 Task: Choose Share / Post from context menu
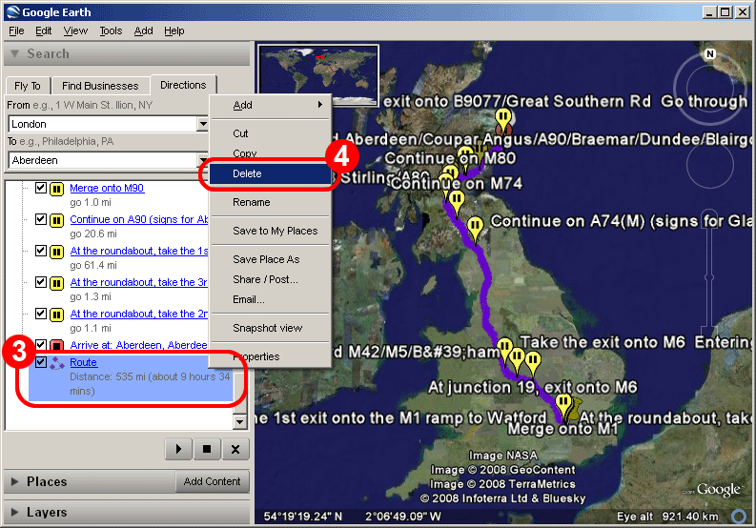271,279
